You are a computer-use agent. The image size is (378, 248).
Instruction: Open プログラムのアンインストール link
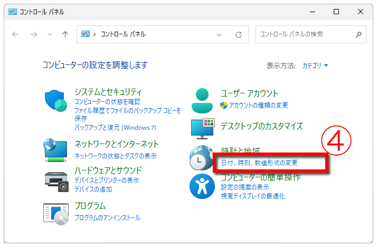coord(107,217)
